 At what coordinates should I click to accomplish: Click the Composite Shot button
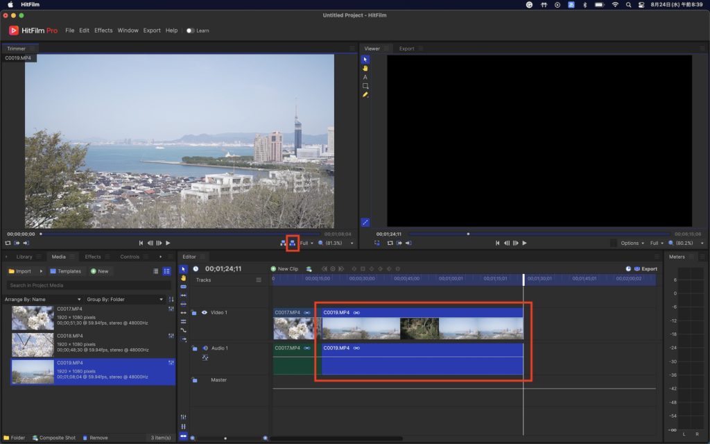tap(54, 438)
